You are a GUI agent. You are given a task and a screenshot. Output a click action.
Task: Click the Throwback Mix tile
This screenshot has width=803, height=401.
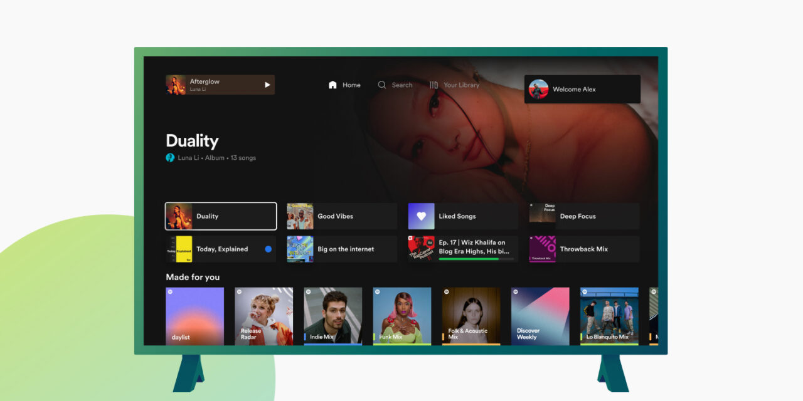584,249
